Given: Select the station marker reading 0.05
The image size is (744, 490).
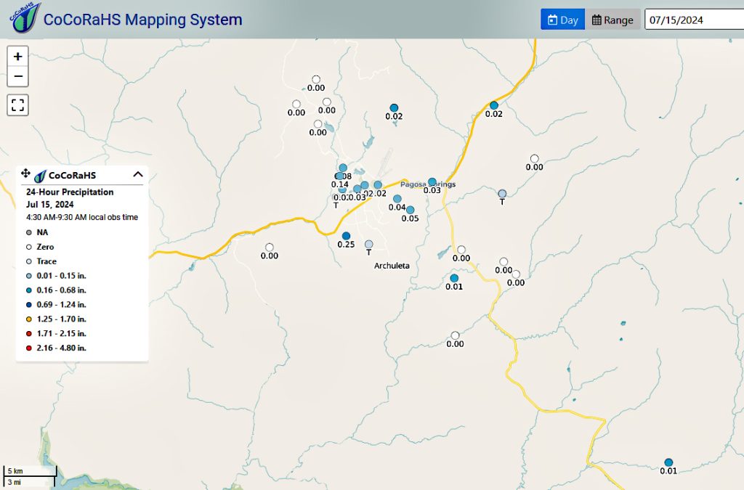Looking at the screenshot, I should [410, 210].
